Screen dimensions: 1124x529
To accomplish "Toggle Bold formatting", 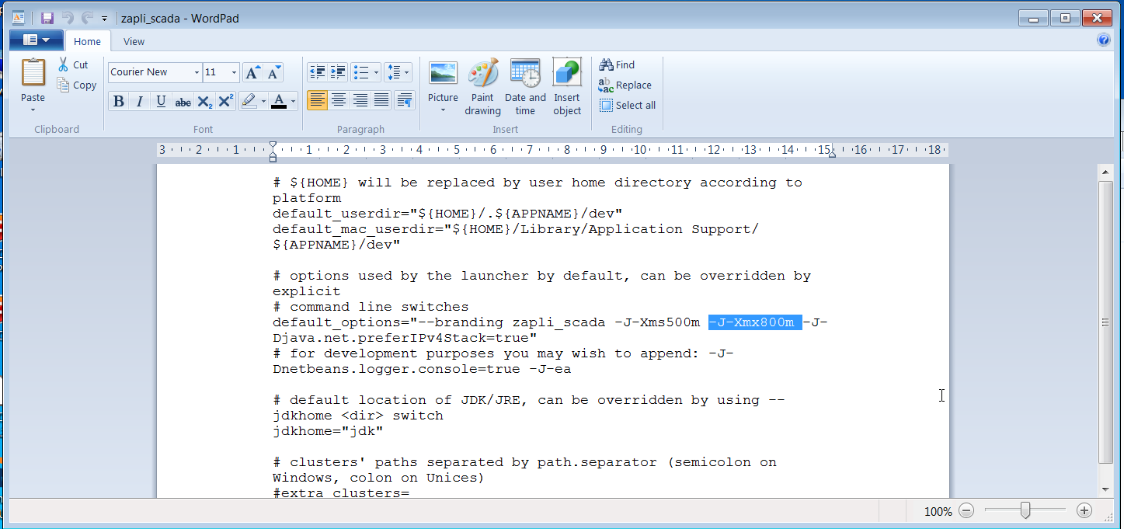I will [119, 102].
